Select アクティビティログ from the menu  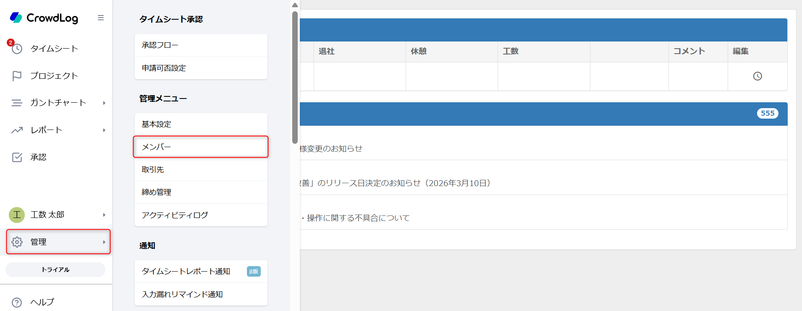pyautogui.click(x=201, y=215)
